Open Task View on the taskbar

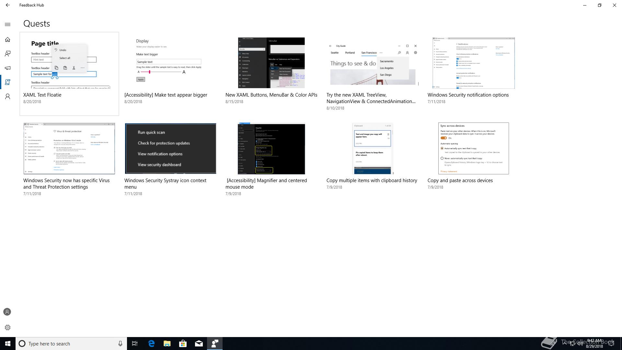[135, 344]
